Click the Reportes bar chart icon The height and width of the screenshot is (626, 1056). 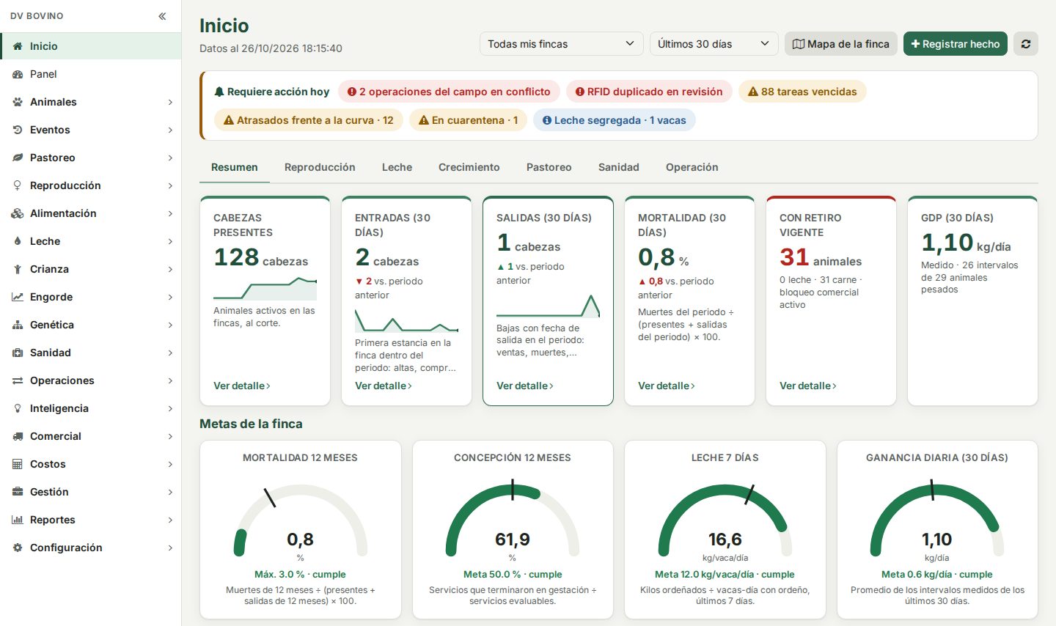point(18,520)
